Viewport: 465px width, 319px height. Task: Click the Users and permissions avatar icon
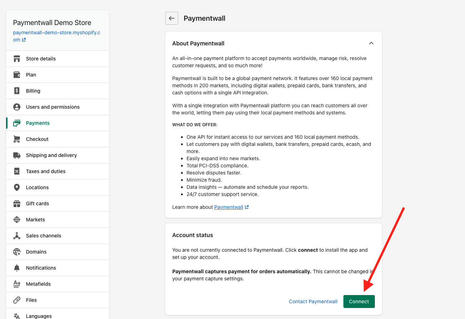(x=17, y=107)
